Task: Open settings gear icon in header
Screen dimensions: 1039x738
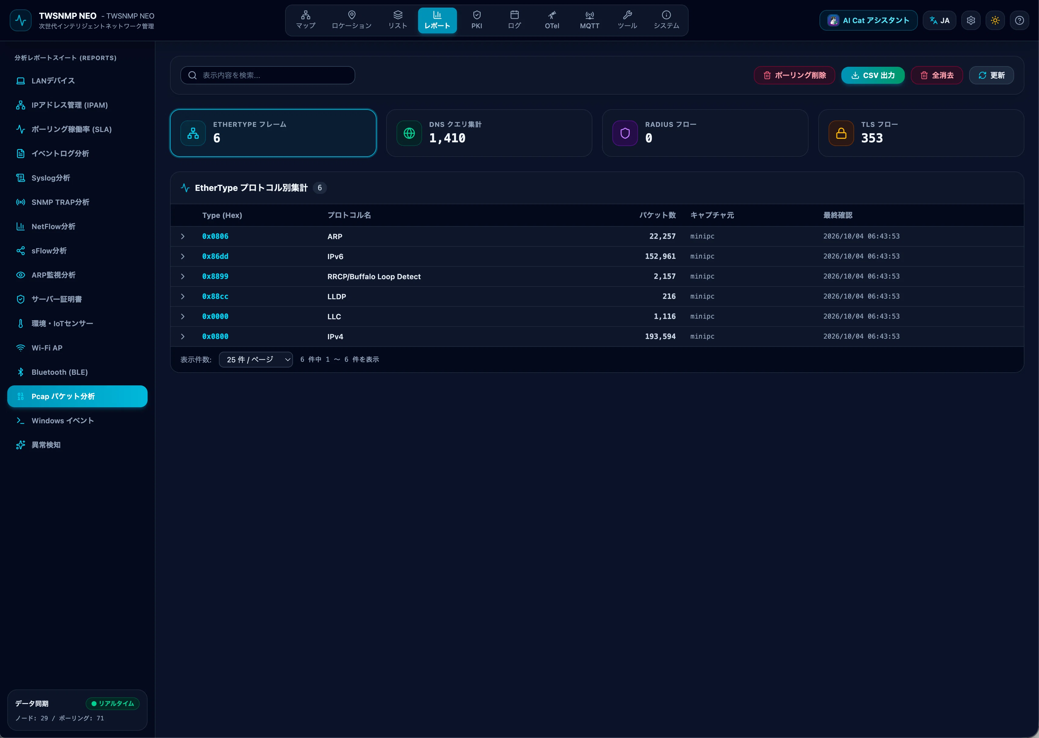Action: tap(971, 20)
